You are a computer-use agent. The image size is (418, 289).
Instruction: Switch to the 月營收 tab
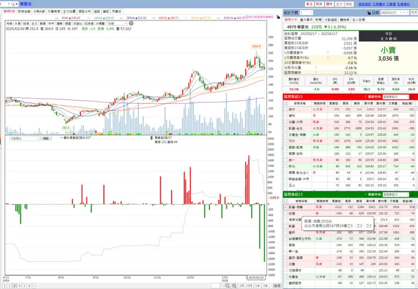pos(116,11)
